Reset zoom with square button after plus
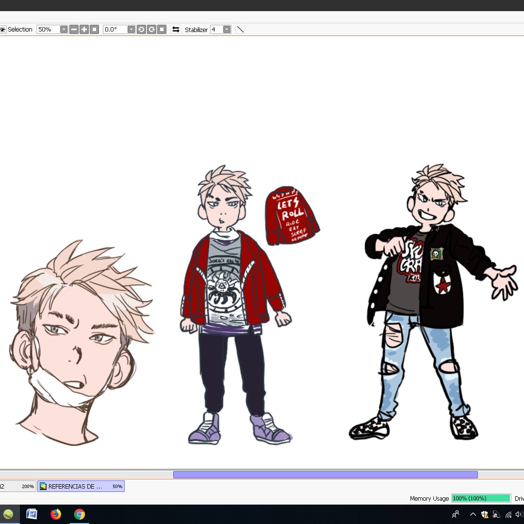 pos(95,30)
